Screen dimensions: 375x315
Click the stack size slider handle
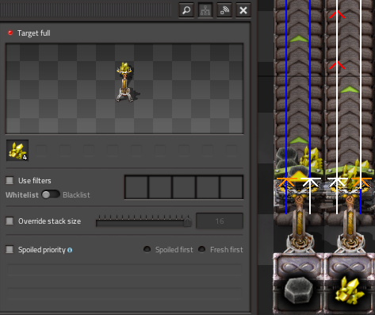point(187,221)
